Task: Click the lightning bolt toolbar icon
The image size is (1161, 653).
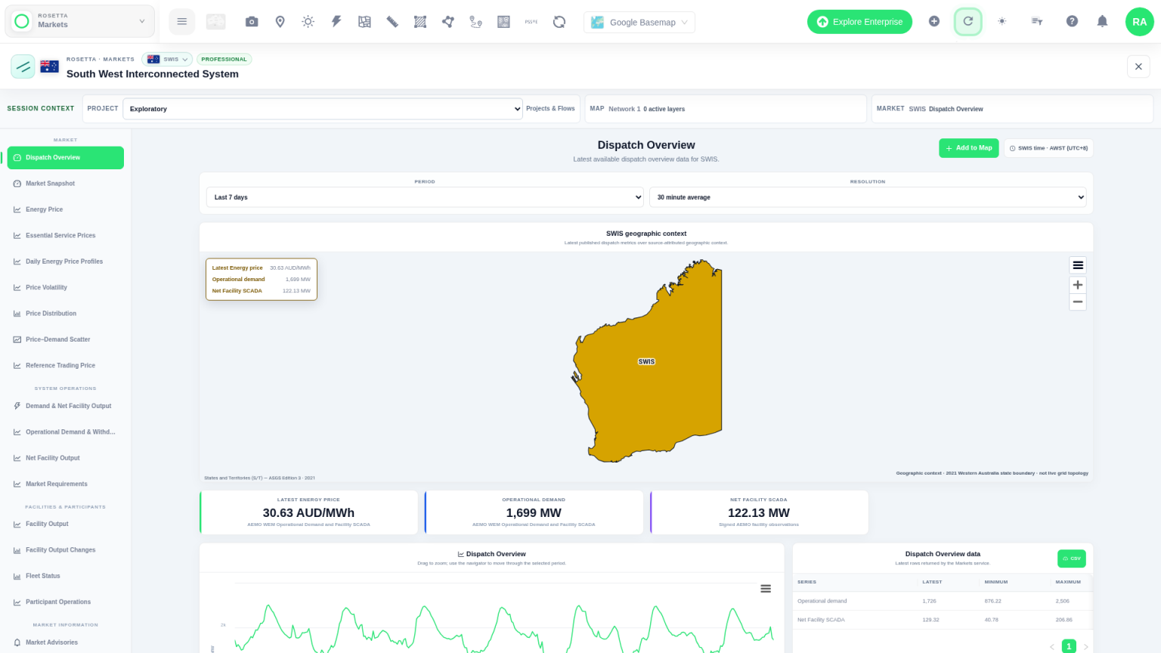Action: [336, 22]
